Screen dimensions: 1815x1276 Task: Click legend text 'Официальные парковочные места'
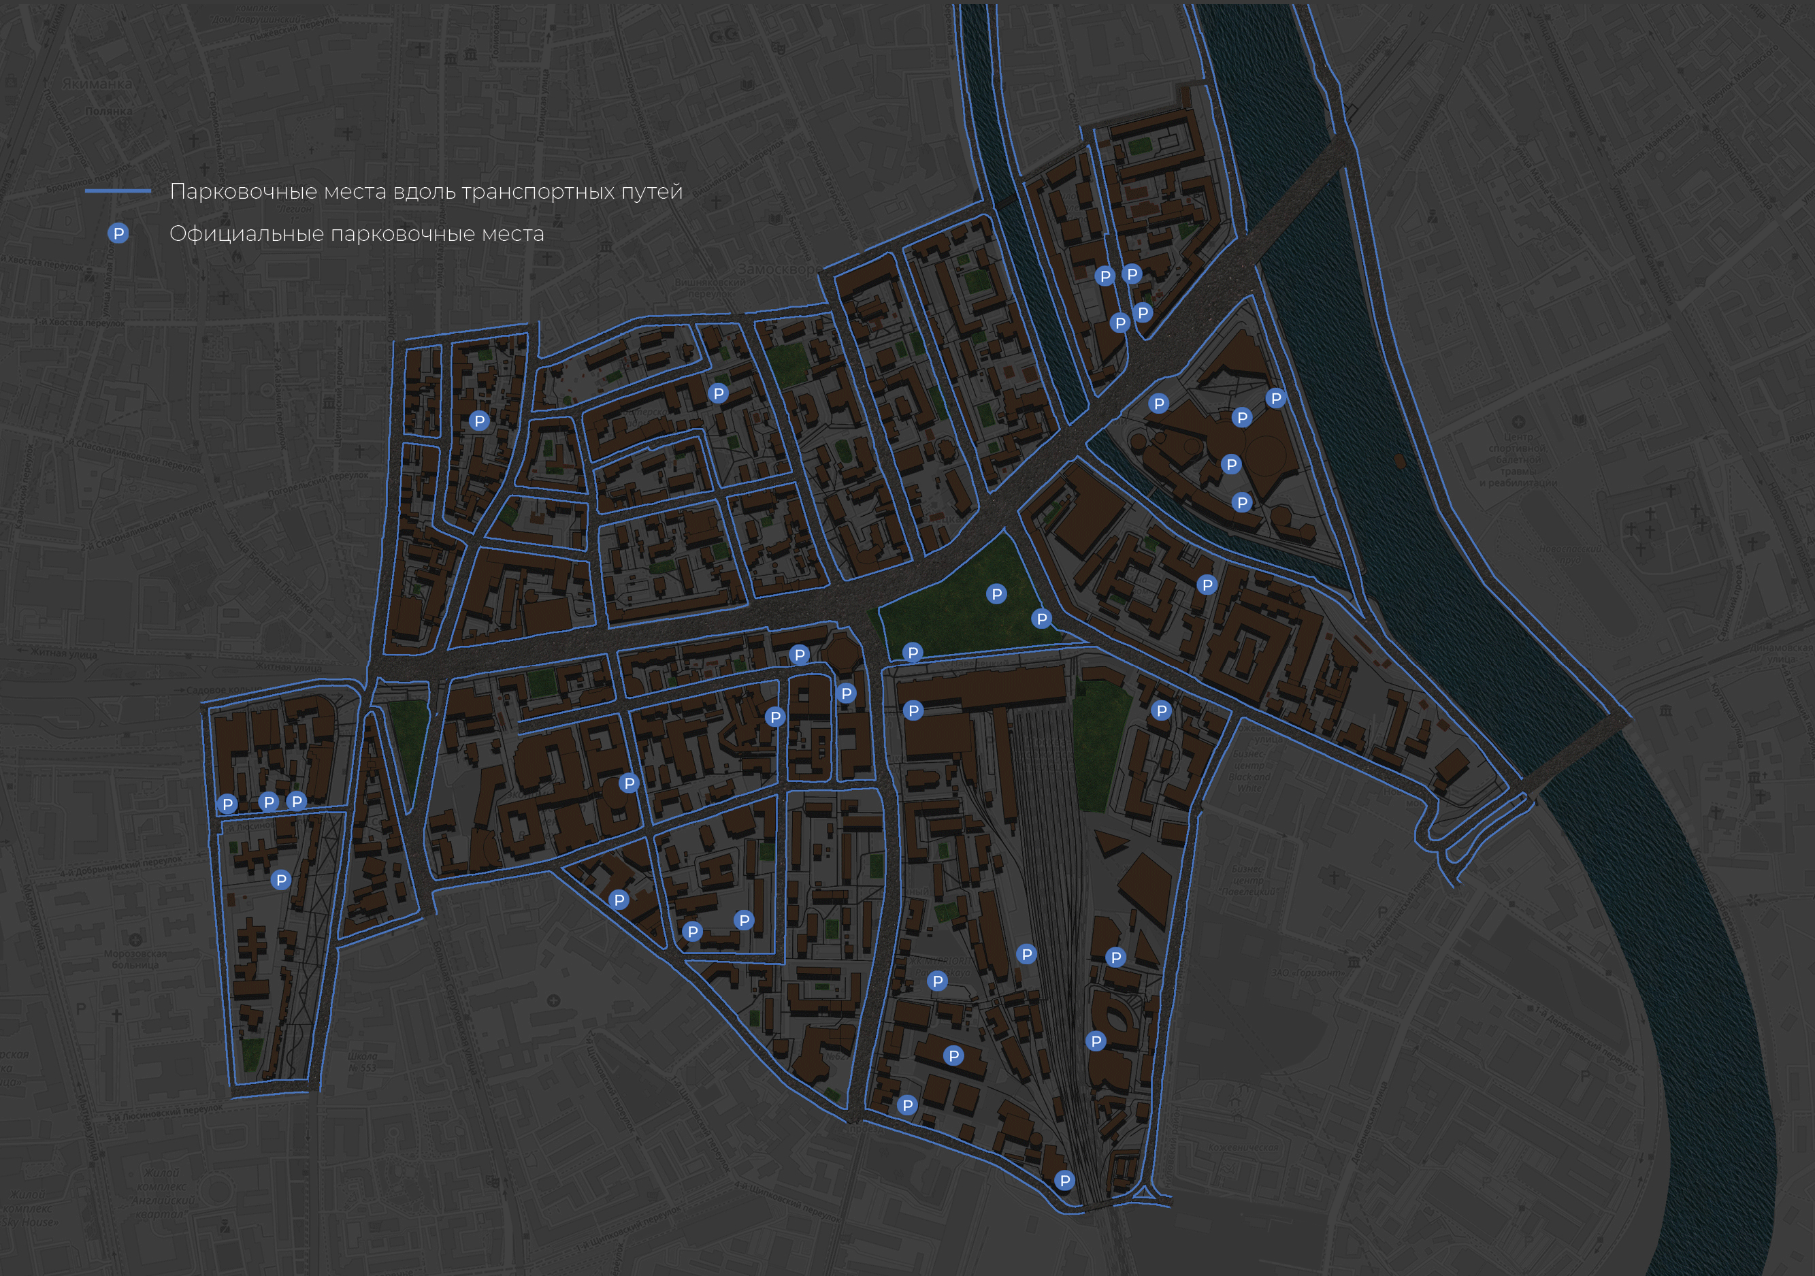point(357,235)
